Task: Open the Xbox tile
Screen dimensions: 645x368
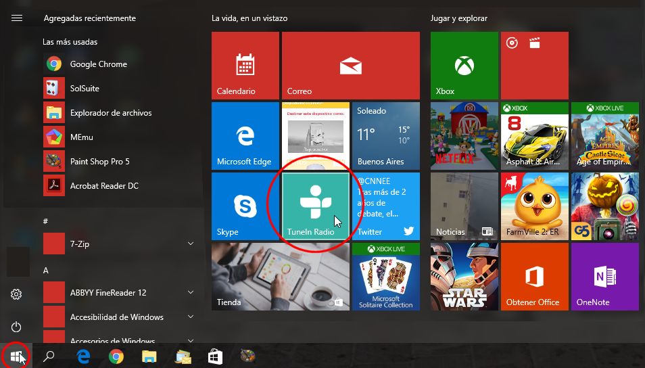Action: coord(464,66)
